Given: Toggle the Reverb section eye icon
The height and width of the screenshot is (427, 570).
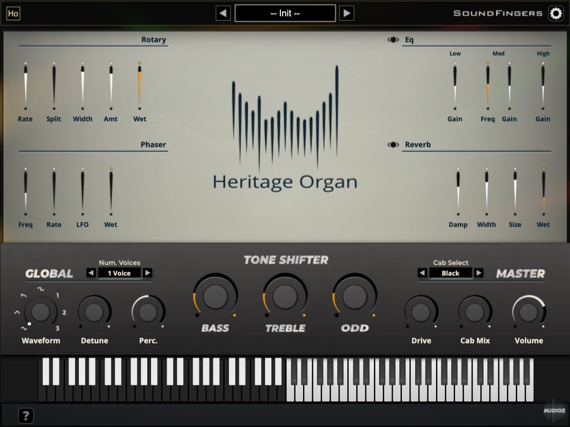Looking at the screenshot, I should (393, 145).
